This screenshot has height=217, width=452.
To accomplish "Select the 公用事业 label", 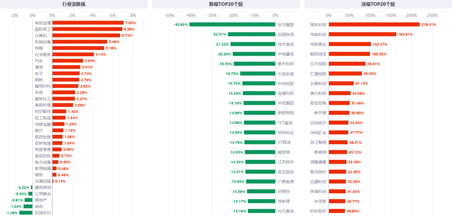I will (43, 194).
